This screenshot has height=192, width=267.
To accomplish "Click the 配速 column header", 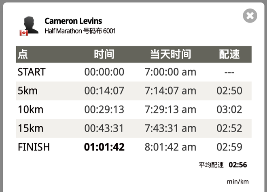I will coord(229,54).
